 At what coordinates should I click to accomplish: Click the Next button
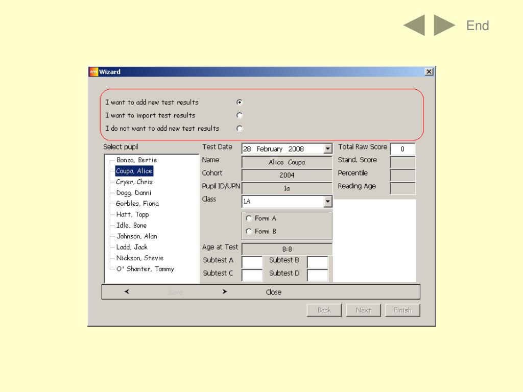pyautogui.click(x=364, y=310)
